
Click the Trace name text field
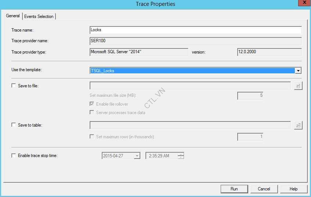[195, 30]
